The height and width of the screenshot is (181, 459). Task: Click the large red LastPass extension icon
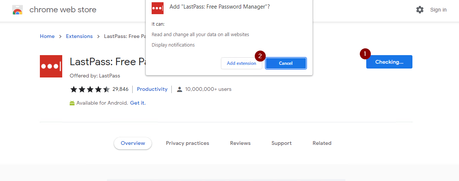(51, 66)
